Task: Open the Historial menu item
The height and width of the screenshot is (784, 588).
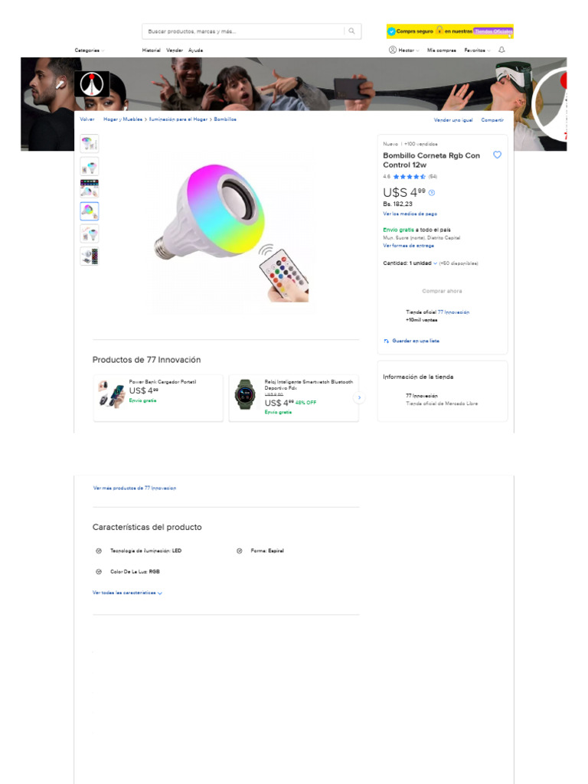Action: [x=152, y=51]
